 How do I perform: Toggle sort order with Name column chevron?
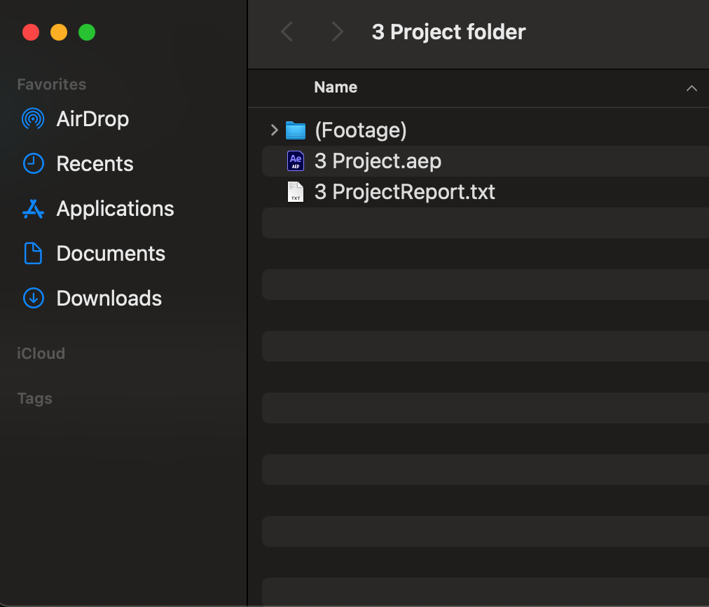(x=691, y=88)
